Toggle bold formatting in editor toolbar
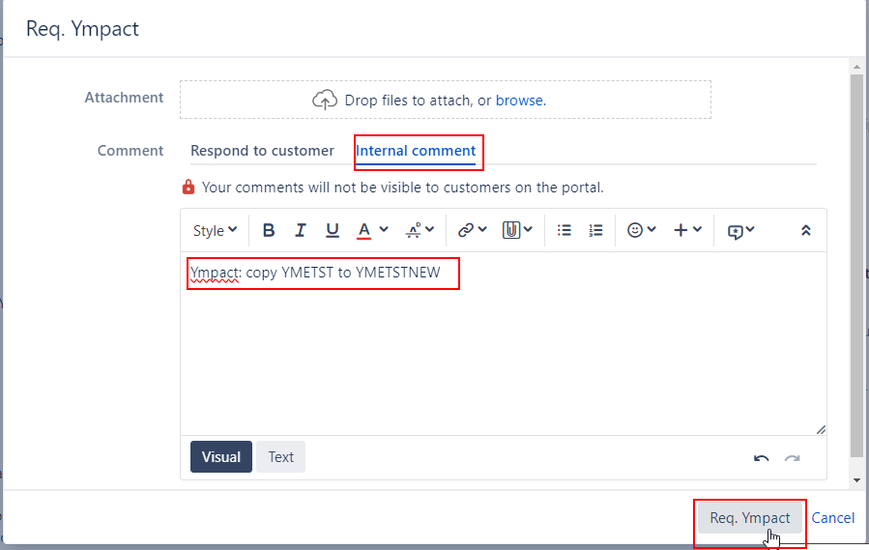Image resolution: width=869 pixels, height=550 pixels. click(x=269, y=230)
